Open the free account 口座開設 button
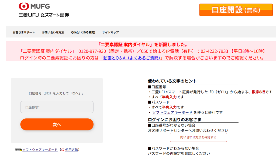 pyautogui.click(x=236, y=10)
